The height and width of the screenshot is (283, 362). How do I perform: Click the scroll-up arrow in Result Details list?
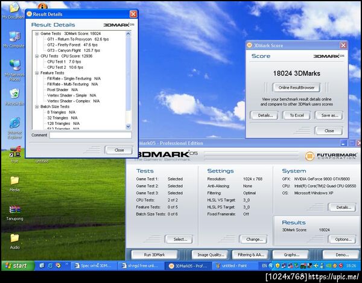coord(129,34)
